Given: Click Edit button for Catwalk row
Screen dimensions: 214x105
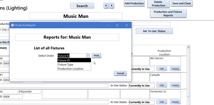Looking at the screenshot, I should [161, 85].
